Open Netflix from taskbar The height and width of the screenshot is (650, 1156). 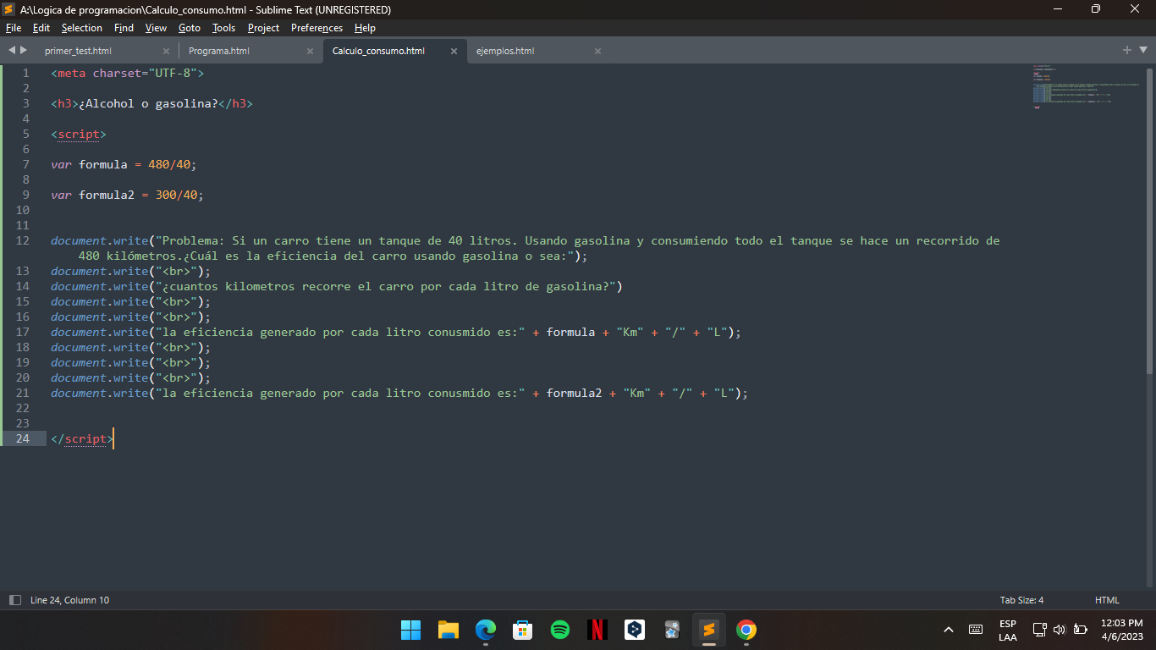[x=597, y=630]
